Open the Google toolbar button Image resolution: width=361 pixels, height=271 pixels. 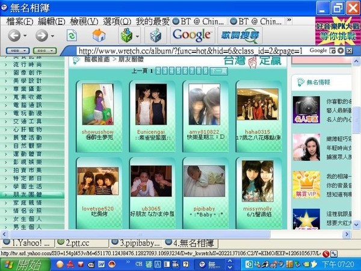pos(193,36)
